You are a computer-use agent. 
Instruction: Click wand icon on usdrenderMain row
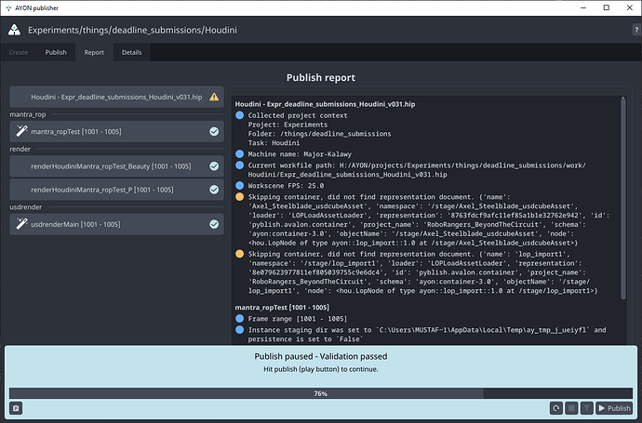pos(21,224)
